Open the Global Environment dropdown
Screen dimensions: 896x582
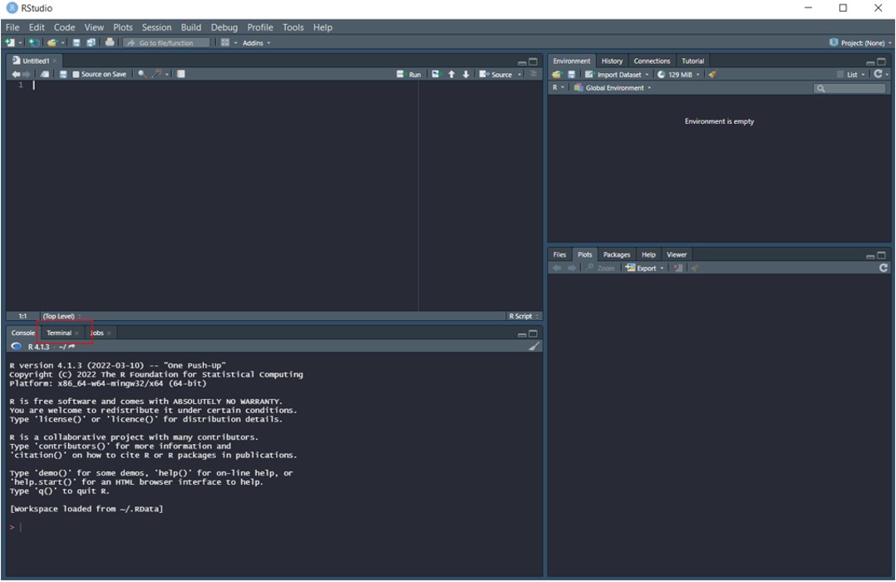(613, 88)
